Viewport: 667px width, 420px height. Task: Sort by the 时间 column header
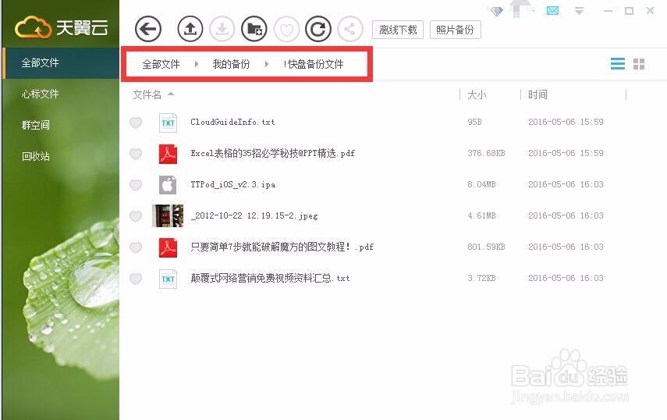[538, 94]
